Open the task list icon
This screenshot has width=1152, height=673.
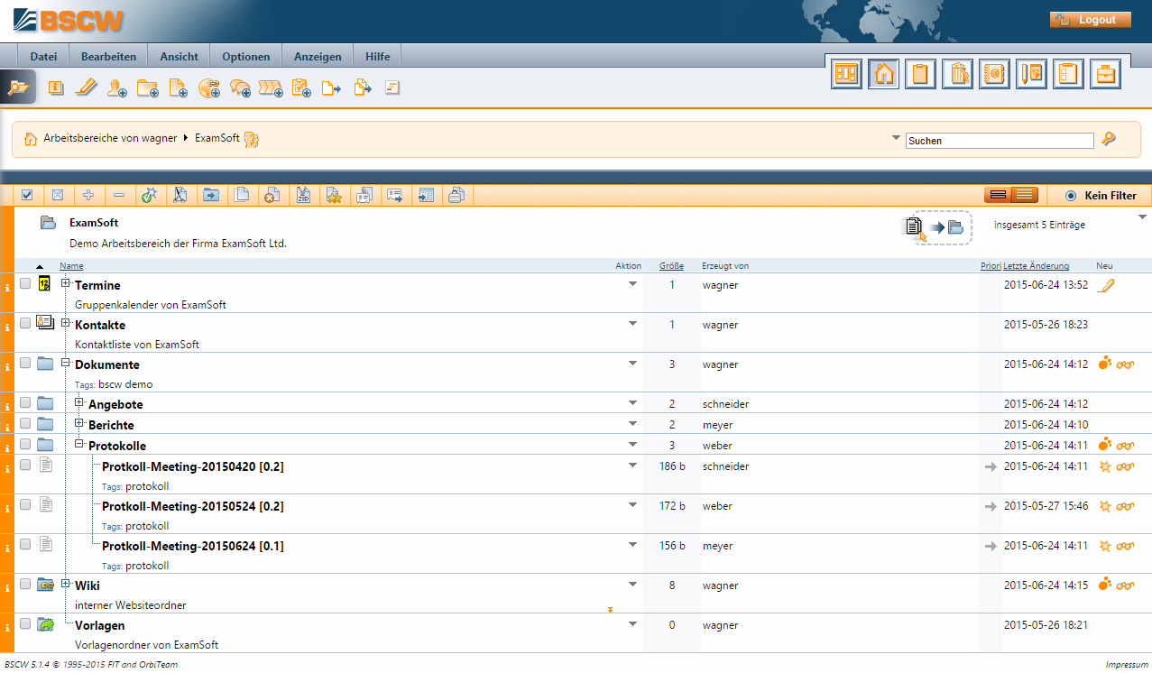pos(1068,74)
